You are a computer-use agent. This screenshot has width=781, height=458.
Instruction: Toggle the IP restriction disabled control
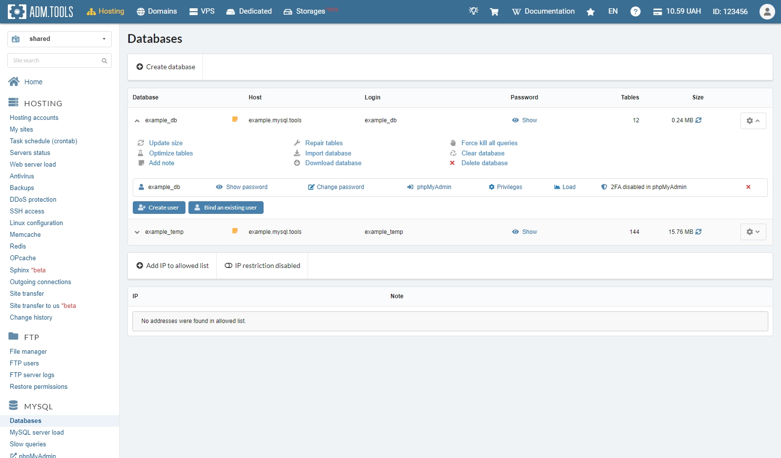(262, 266)
